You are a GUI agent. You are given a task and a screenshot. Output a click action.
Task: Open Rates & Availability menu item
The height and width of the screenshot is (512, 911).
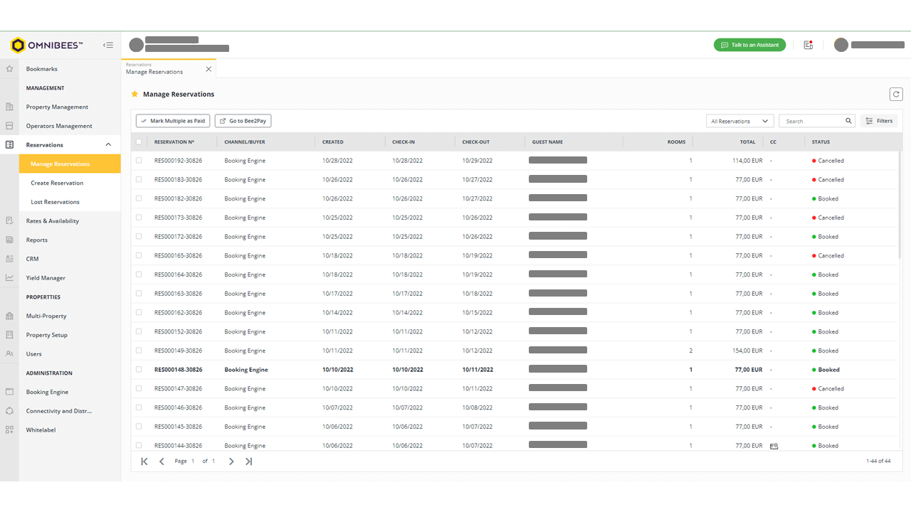53,221
